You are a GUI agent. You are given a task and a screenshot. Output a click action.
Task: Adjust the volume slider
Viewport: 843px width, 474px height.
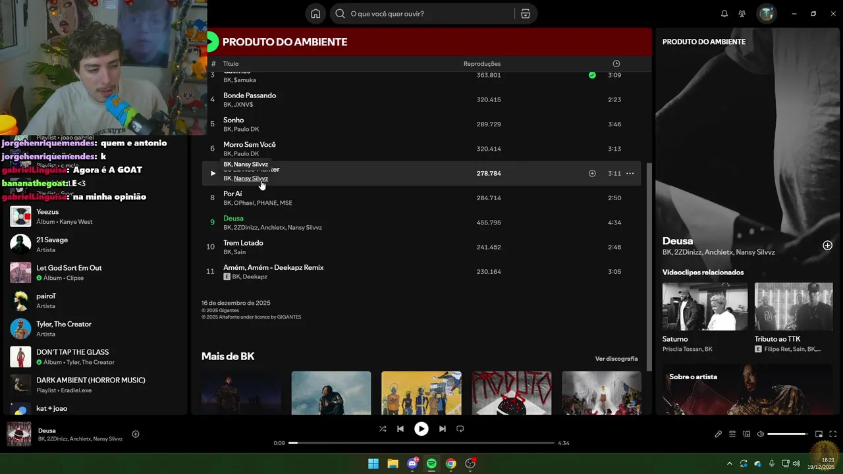(788, 434)
